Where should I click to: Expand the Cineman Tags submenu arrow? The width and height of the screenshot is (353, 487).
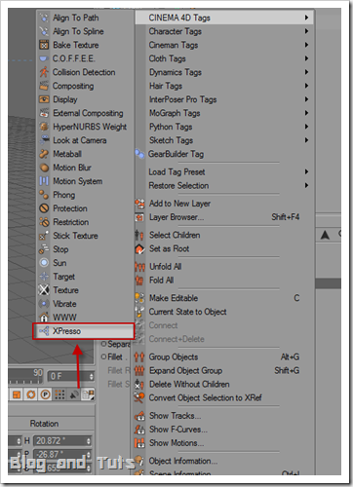click(306, 45)
